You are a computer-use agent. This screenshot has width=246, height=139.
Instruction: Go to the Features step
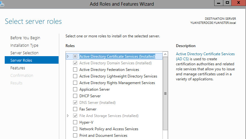[x=18, y=68]
